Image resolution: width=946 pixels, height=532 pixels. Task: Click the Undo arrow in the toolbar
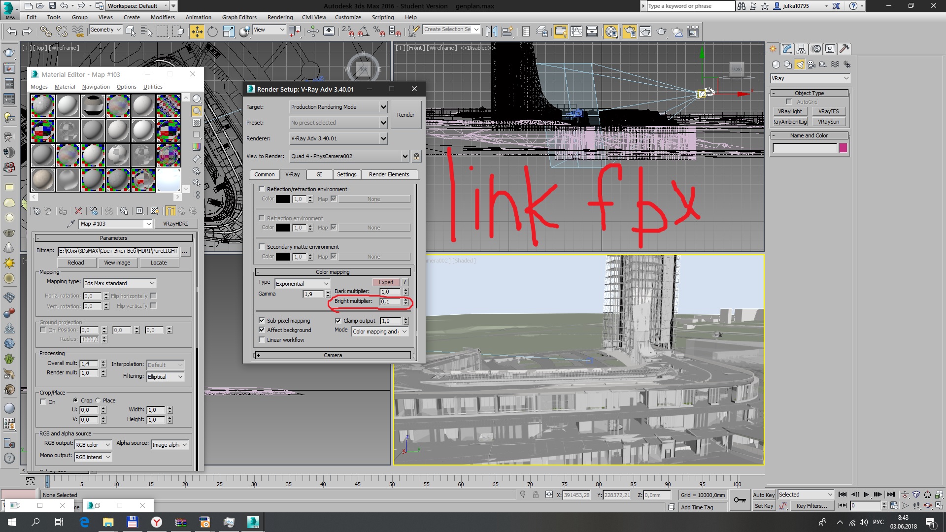point(12,32)
